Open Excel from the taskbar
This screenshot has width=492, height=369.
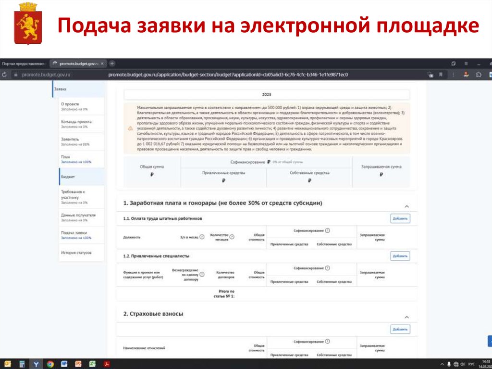click(93, 364)
